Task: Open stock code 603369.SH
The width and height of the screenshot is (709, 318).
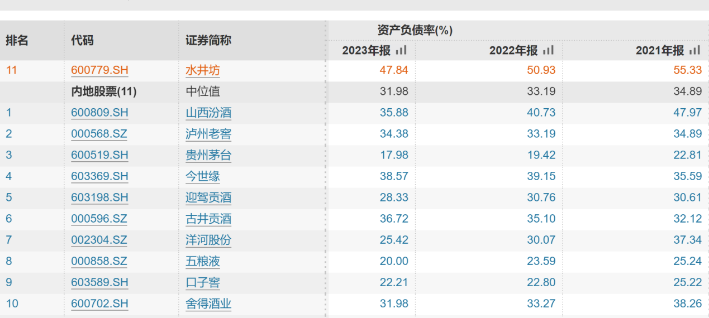Action: pyautogui.click(x=99, y=176)
